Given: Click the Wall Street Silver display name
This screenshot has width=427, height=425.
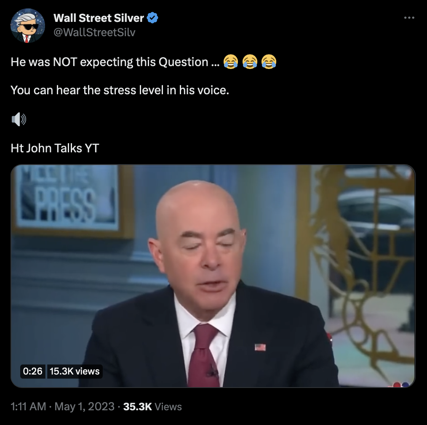Looking at the screenshot, I should pyautogui.click(x=99, y=18).
